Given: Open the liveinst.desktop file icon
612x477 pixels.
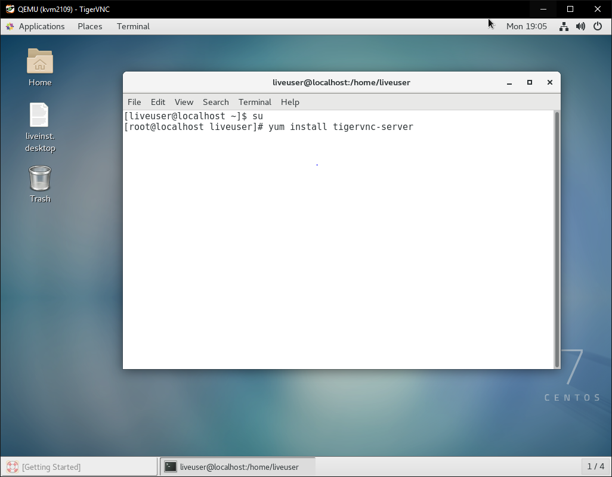Looking at the screenshot, I should (39, 116).
